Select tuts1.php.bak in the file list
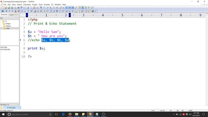The width and height of the screenshot is (208, 117). pos(5,49)
